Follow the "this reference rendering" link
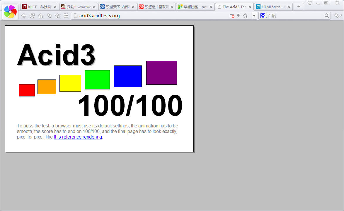The image size is (344, 211). pos(78,137)
